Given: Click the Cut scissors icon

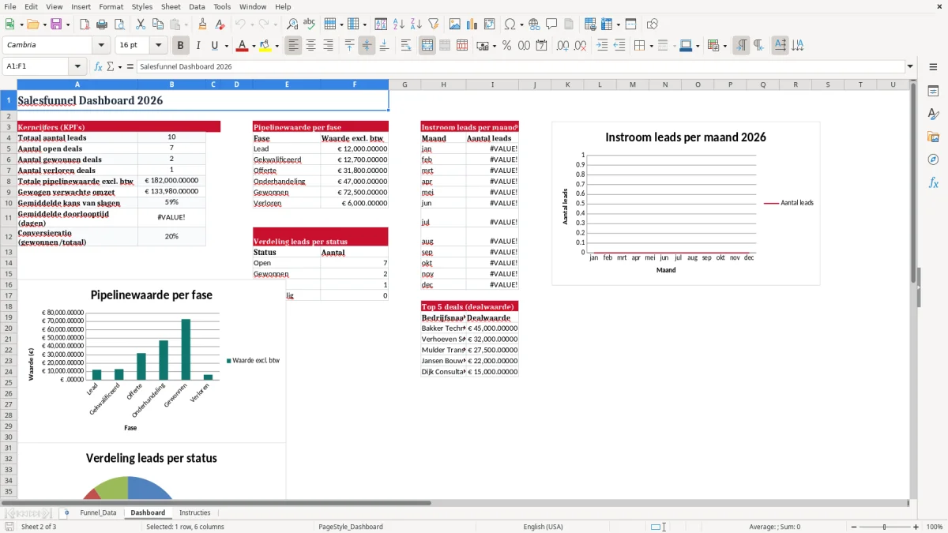Looking at the screenshot, I should point(141,24).
